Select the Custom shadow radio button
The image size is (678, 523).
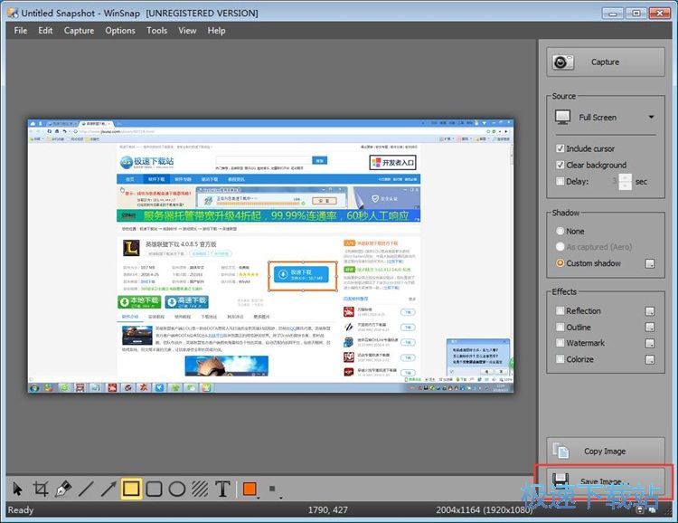coord(560,263)
